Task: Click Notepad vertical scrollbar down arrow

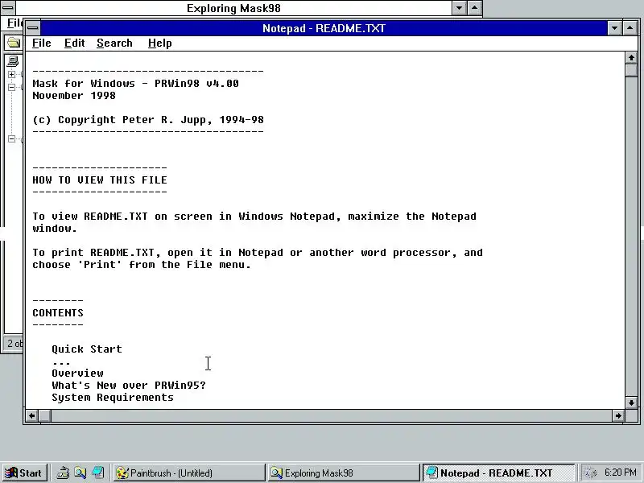Action: (631, 402)
